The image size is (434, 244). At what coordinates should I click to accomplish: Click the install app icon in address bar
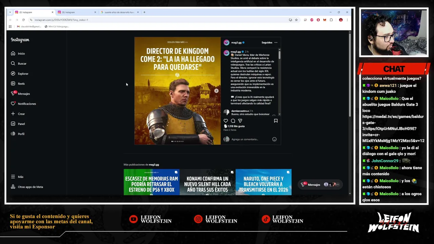tap(290, 20)
